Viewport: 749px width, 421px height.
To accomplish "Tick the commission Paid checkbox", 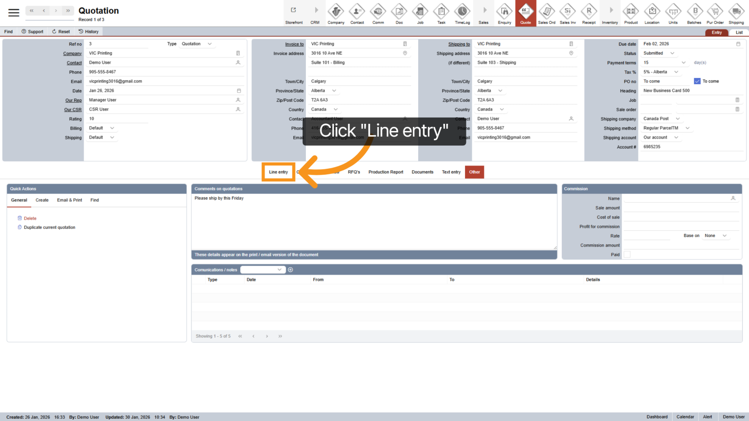I will pyautogui.click(x=627, y=254).
